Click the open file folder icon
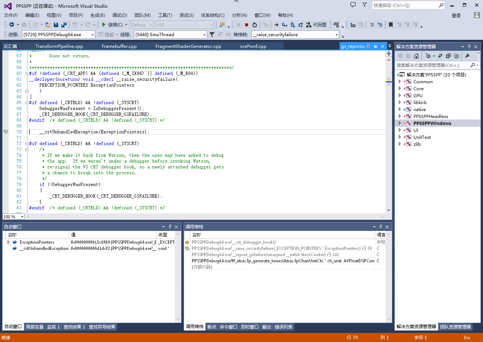The width and height of the screenshot is (483, 342). 48,24
